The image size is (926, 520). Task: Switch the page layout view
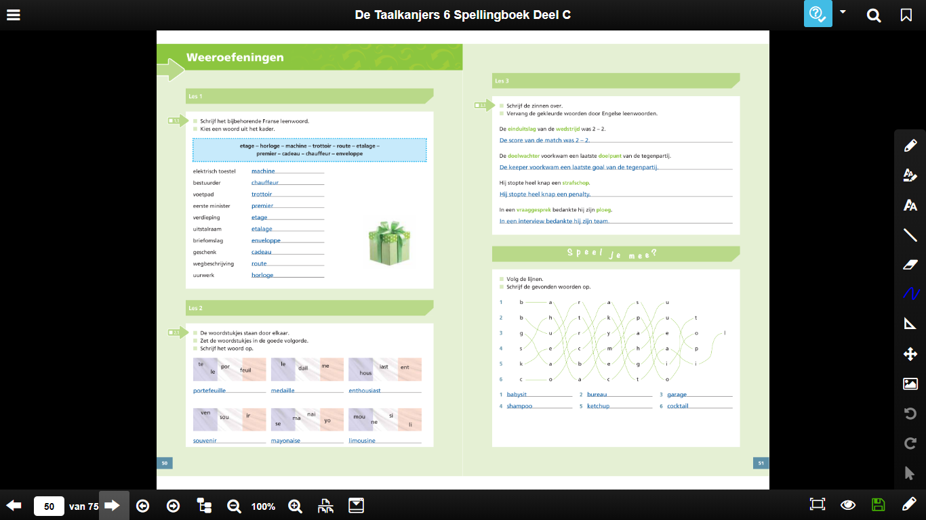[x=325, y=506]
